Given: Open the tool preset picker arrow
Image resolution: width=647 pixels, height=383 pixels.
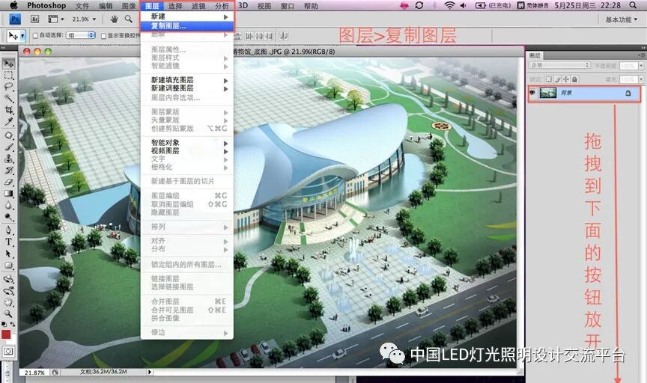Looking at the screenshot, I should pos(22,36).
